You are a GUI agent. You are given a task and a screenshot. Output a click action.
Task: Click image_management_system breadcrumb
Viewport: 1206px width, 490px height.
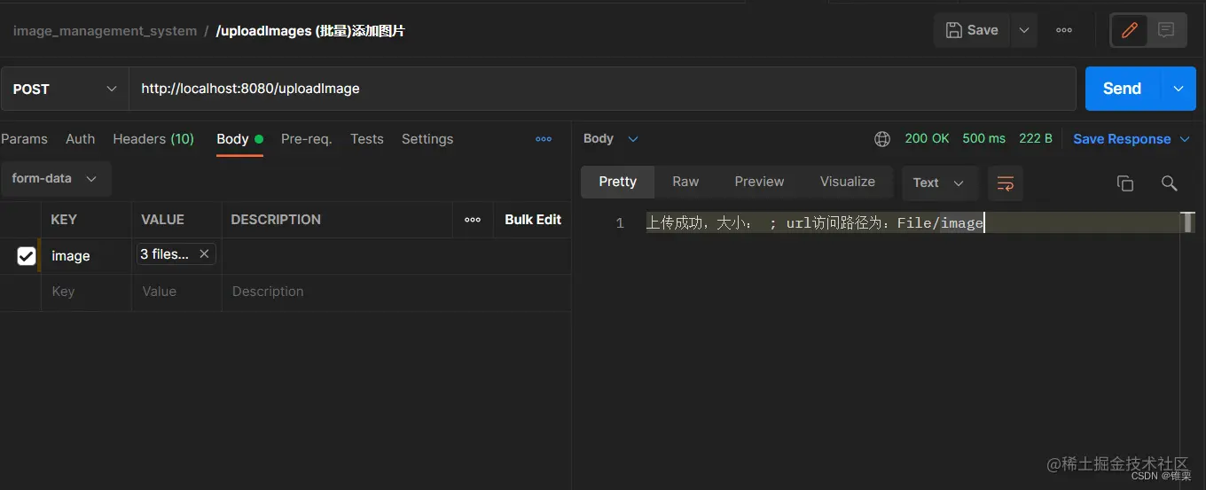pyautogui.click(x=105, y=31)
